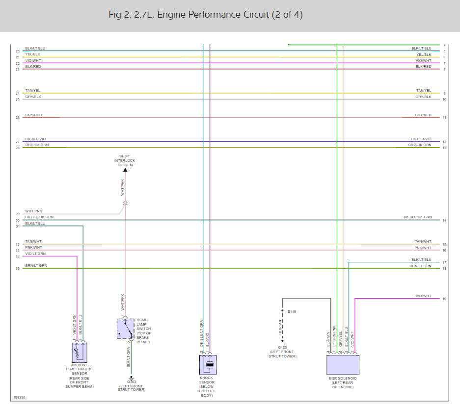Click the 'GRY/RED' label at line 11
The height and width of the screenshot is (406, 460).
pos(423,115)
